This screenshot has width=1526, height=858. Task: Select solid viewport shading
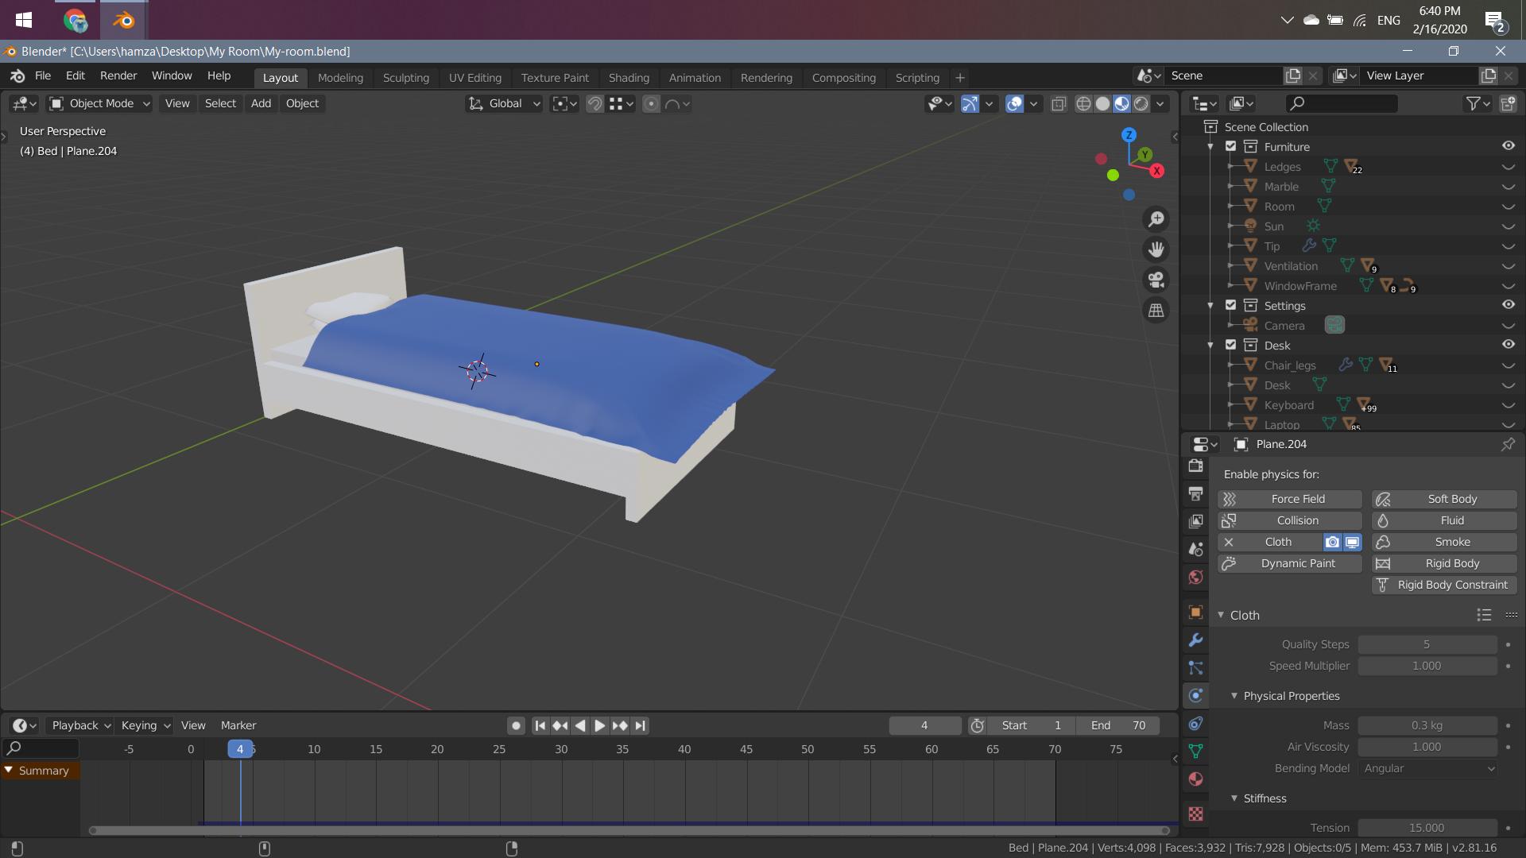click(x=1102, y=103)
